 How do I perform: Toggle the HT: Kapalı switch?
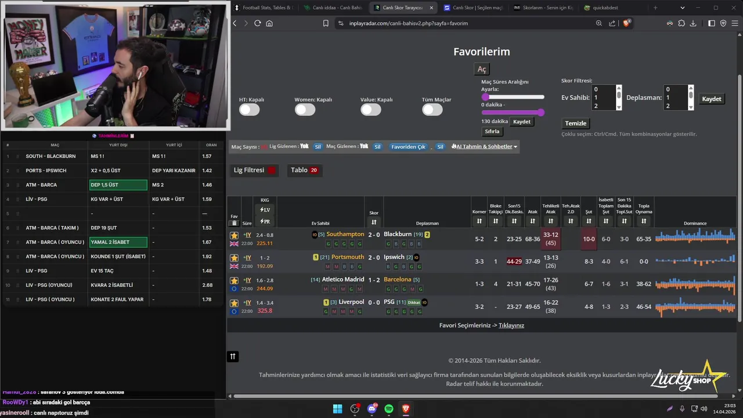pyautogui.click(x=250, y=109)
